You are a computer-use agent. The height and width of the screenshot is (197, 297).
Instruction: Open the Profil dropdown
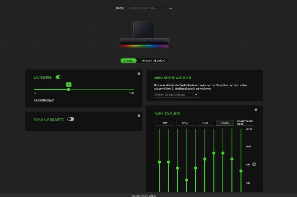tap(147, 8)
